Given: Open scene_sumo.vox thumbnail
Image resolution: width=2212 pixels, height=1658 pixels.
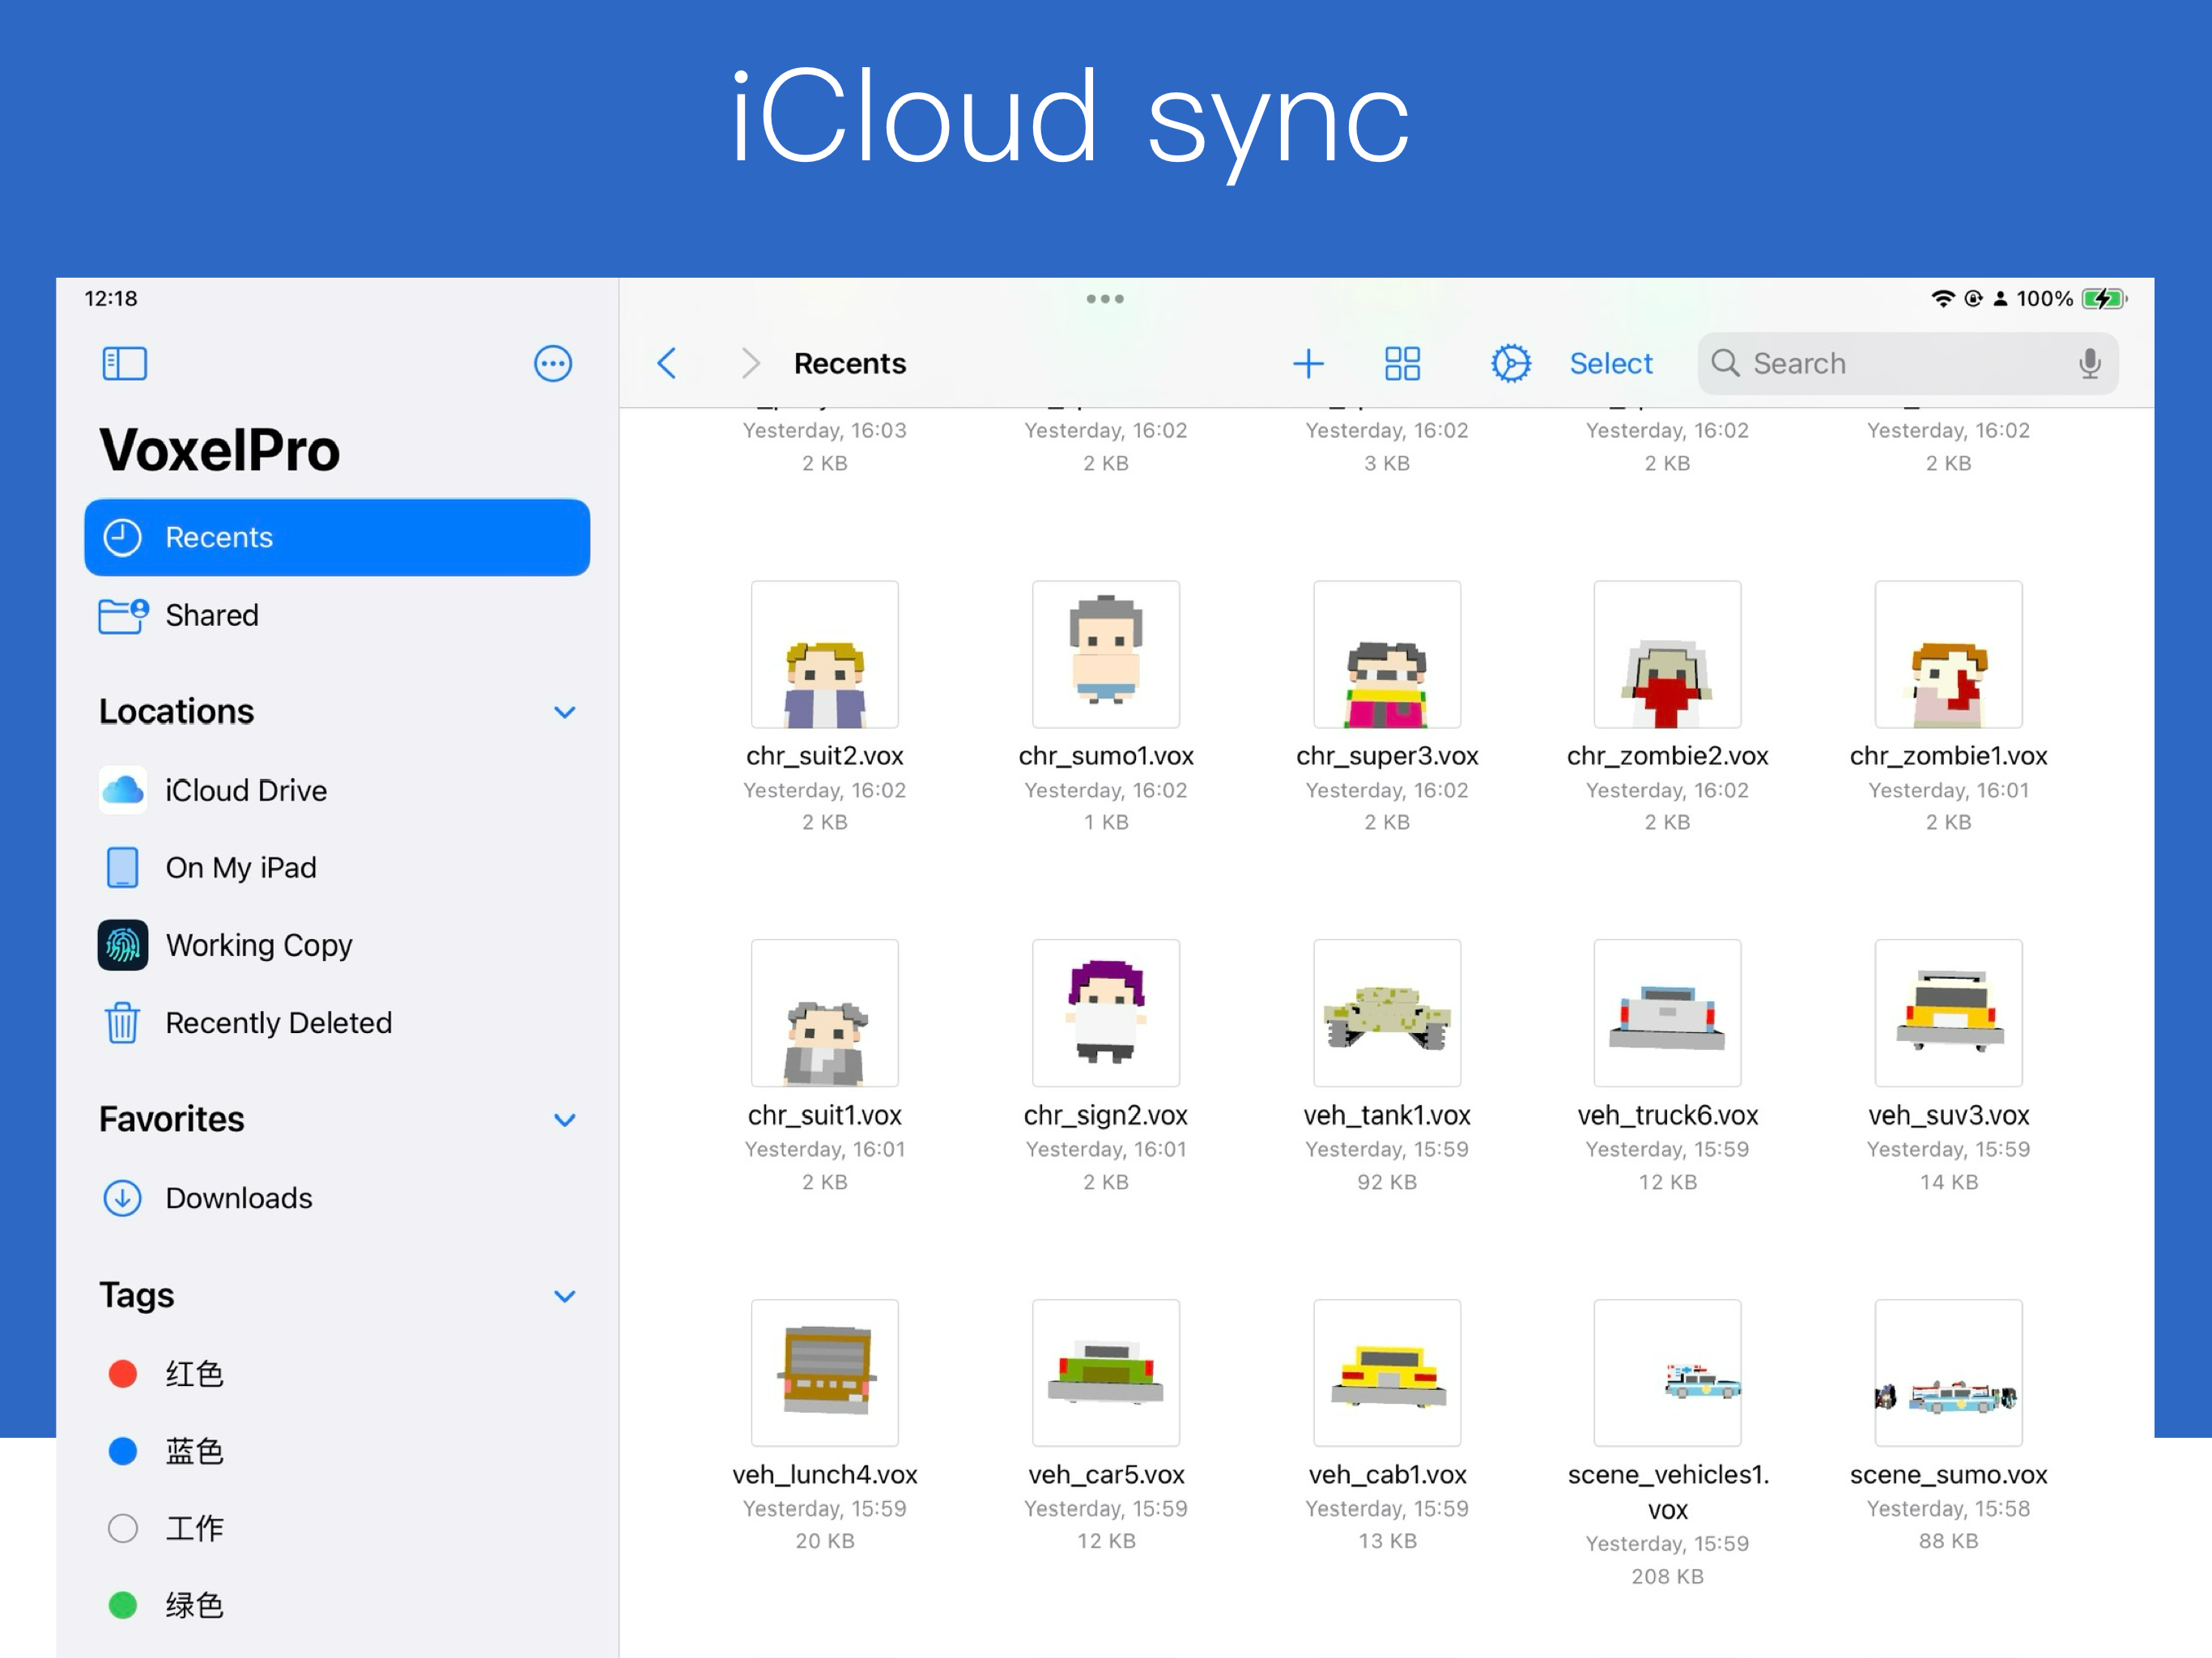Looking at the screenshot, I should [1948, 1373].
